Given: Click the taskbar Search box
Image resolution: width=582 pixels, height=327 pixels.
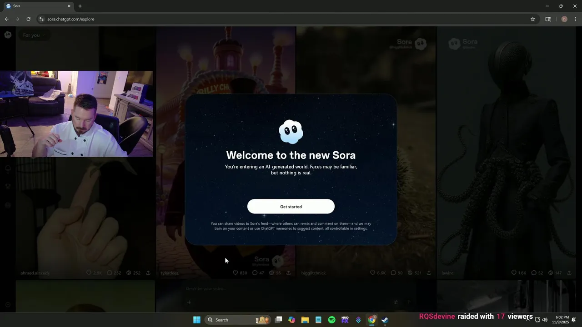Looking at the screenshot, I should [238, 320].
